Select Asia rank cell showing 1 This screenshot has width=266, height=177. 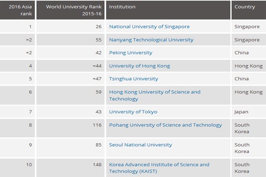(x=31, y=27)
